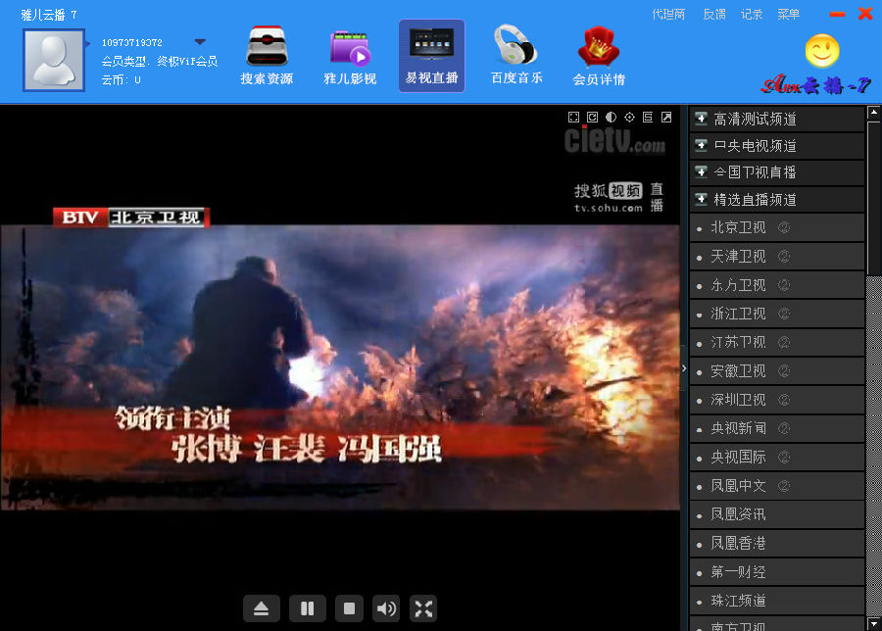882x631 pixels.
Task: Open the 反馈 feedback menu
Action: click(714, 15)
